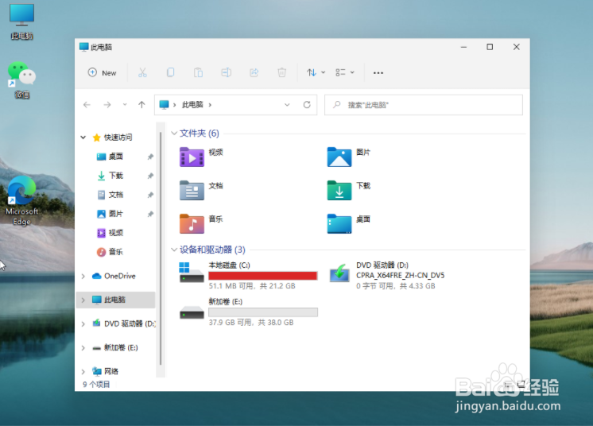593x426 pixels.
Task: Open the 微信 desktop shortcut
Action: point(22,80)
